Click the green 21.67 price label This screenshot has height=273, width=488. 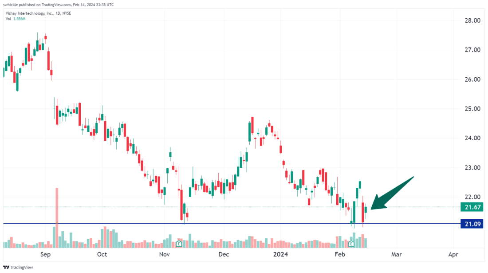pos(470,207)
